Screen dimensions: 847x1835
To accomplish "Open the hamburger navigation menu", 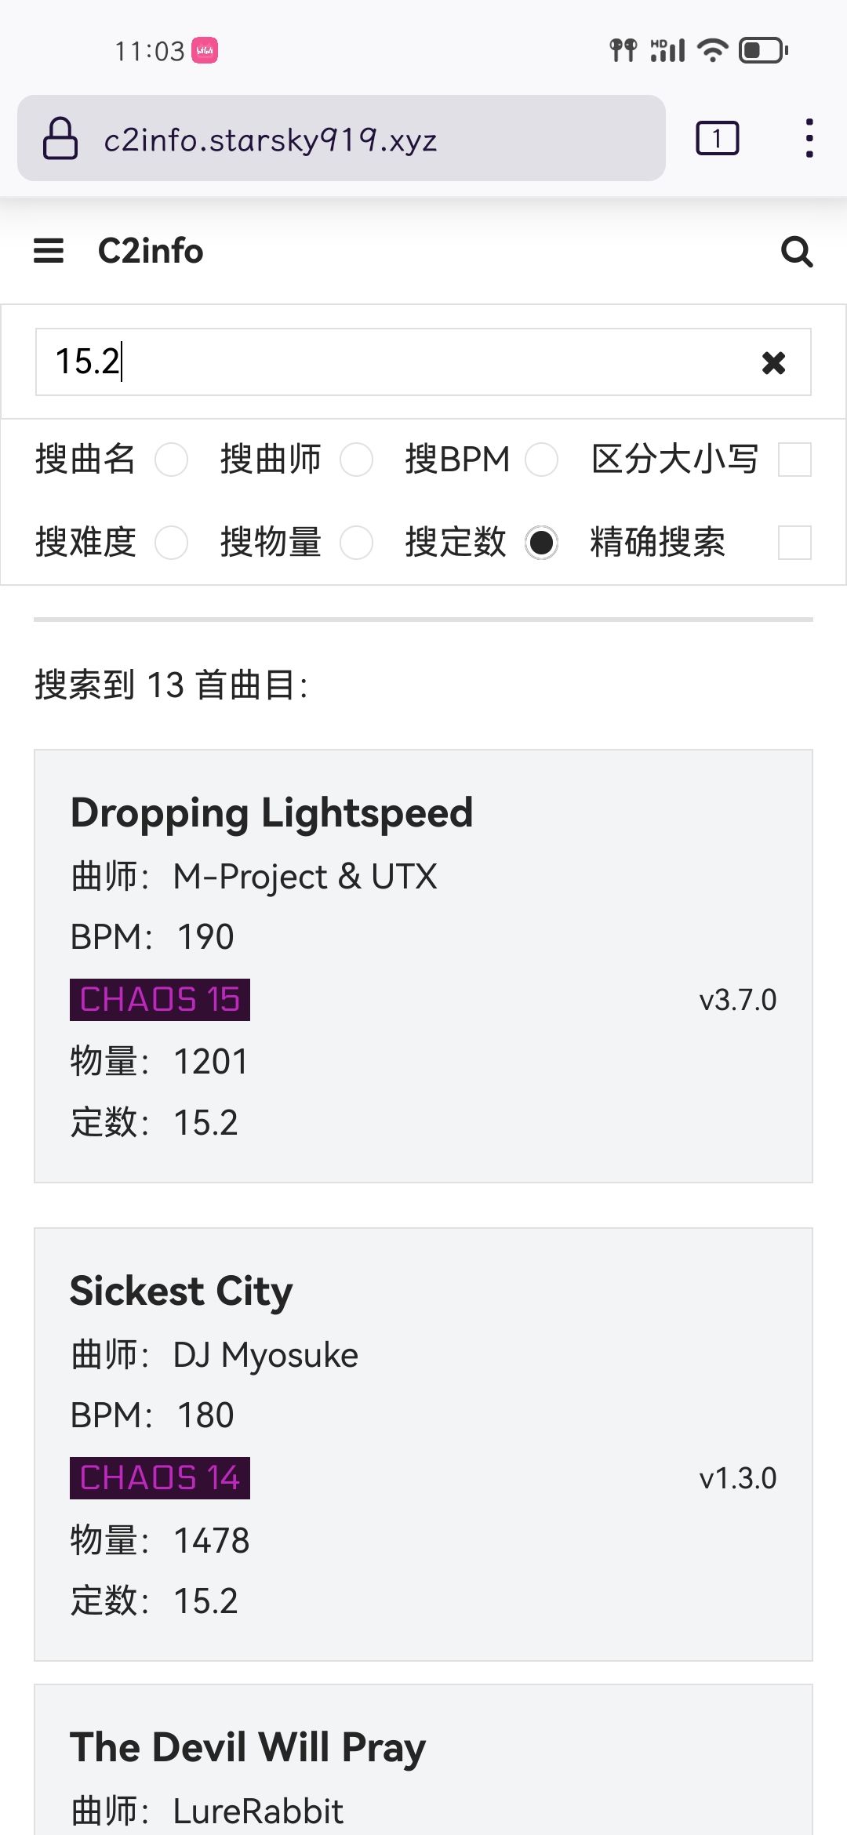I will [x=49, y=251].
